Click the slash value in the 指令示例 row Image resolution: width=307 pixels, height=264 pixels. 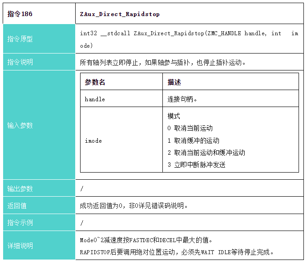82,223
